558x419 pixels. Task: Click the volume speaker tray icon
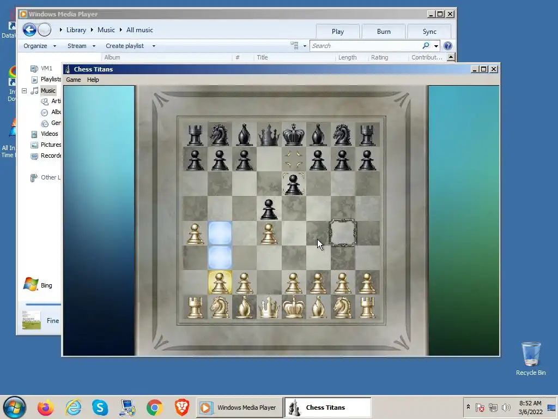pyautogui.click(x=506, y=407)
